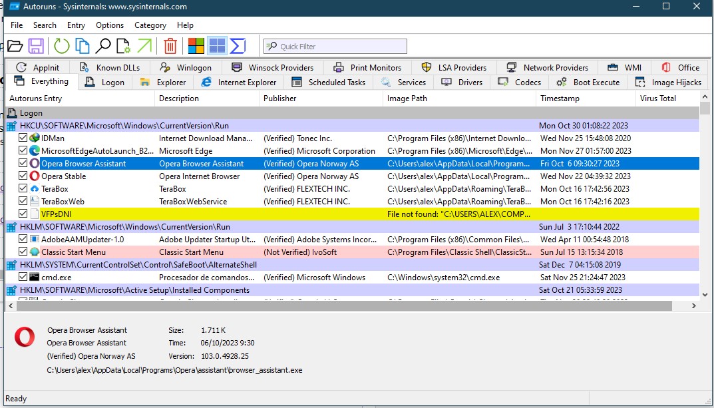Click the Find magnifier icon

103,46
